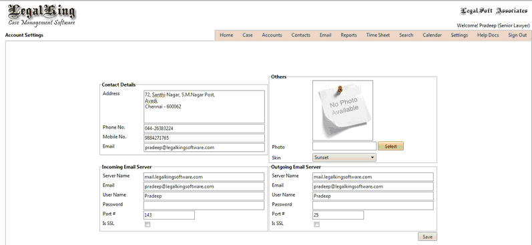Open the Search menu item
The image size is (532, 245).
406,35
